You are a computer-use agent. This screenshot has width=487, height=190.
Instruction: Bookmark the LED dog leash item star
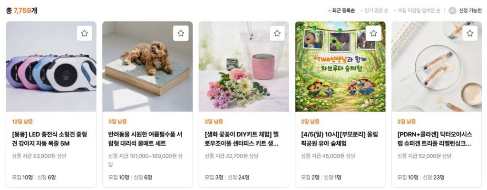(x=85, y=33)
